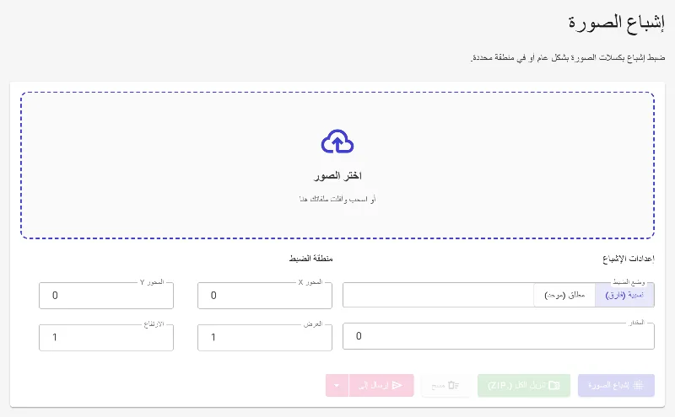Click the المحور X input field
This screenshot has width=675, height=417.
click(x=265, y=296)
